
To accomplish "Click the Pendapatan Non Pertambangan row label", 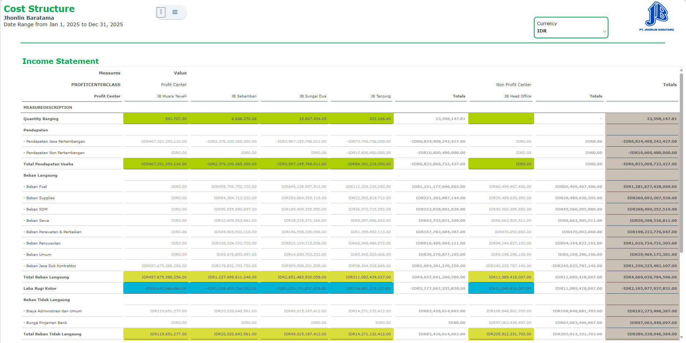I will click(x=54, y=153).
